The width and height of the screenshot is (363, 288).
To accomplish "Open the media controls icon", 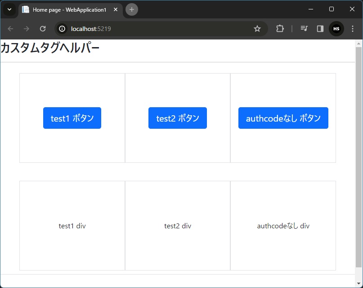I will pos(304,29).
